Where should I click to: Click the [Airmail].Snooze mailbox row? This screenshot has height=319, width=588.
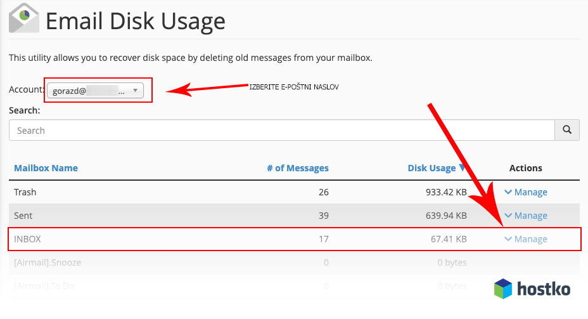48,263
